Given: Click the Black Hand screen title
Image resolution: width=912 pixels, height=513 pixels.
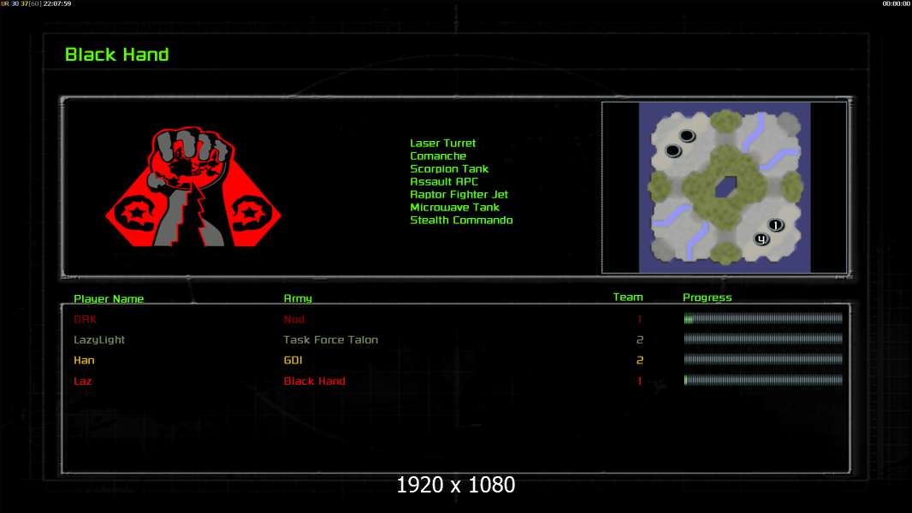Looking at the screenshot, I should (117, 55).
